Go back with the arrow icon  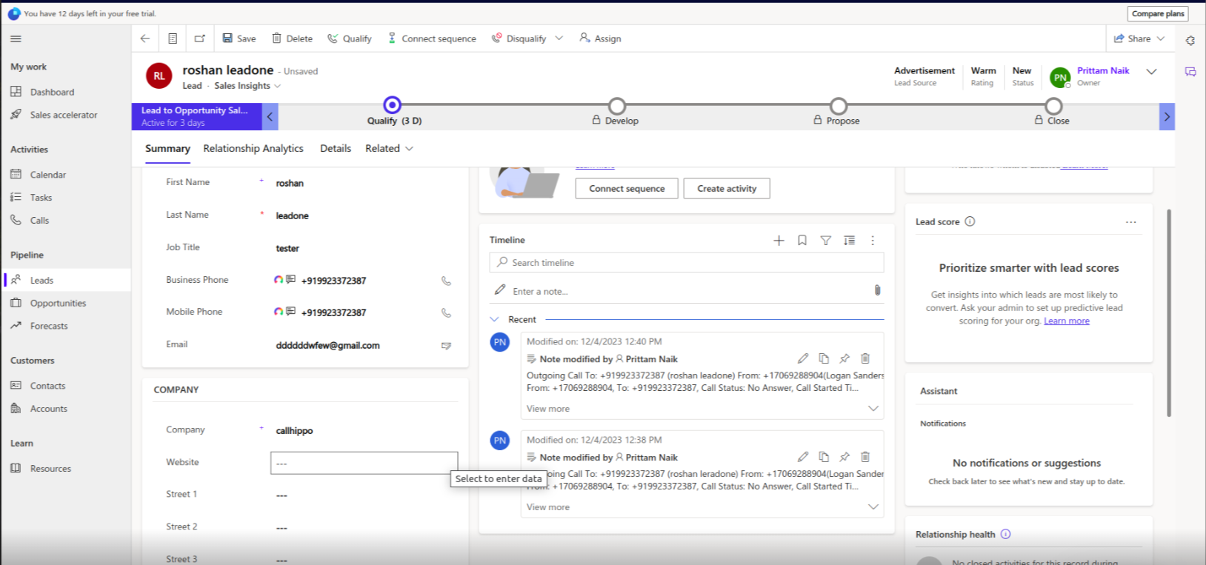point(145,39)
